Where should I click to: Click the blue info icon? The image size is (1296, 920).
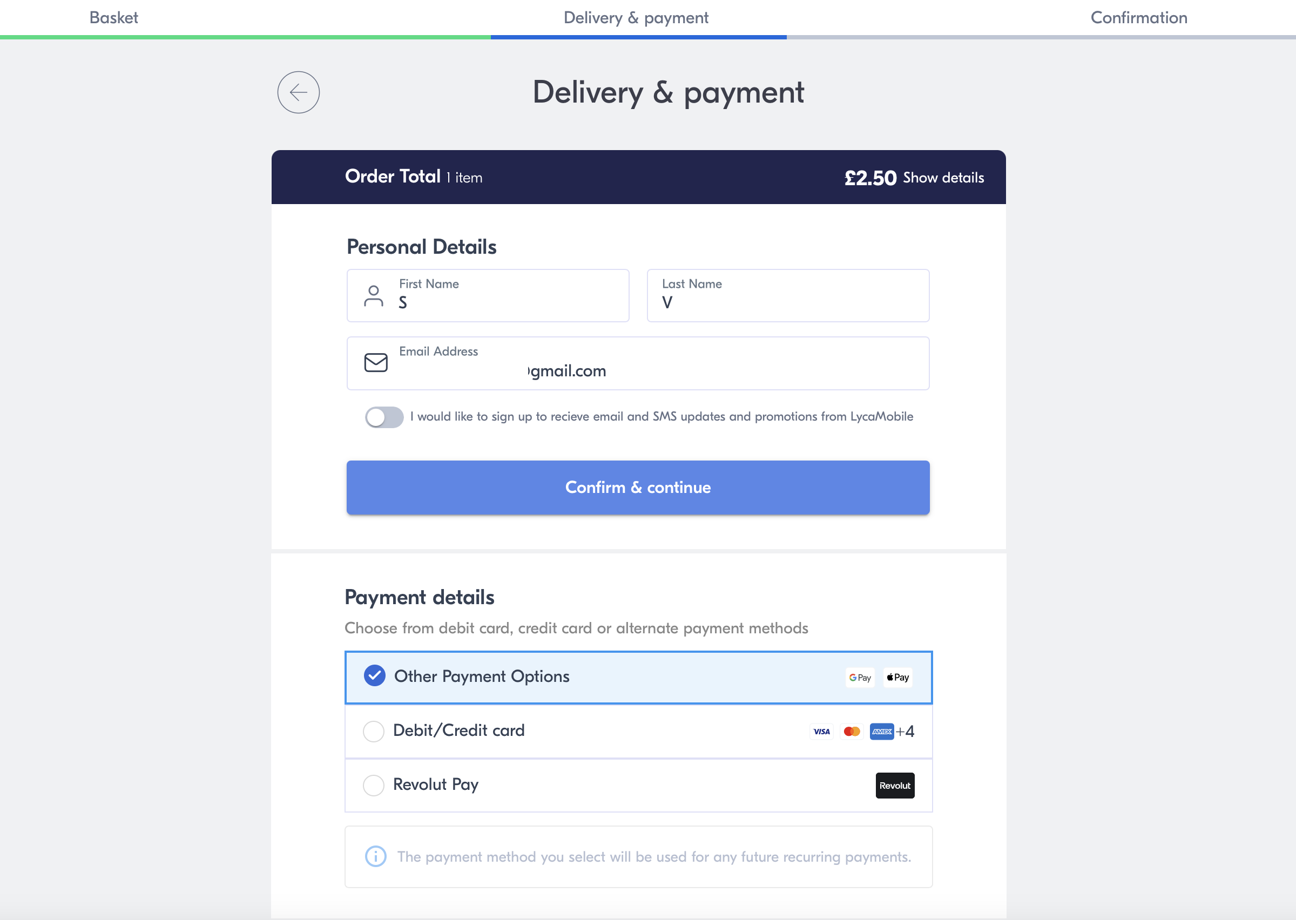click(375, 856)
